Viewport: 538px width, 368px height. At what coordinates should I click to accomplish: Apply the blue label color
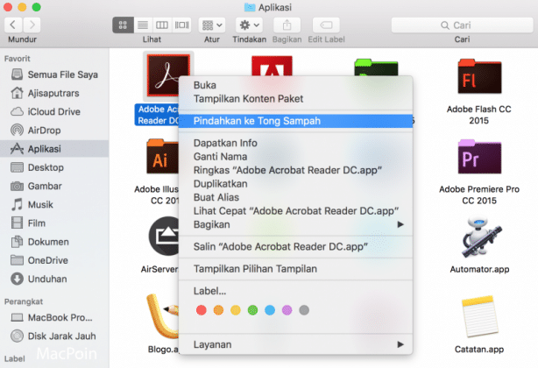(270, 310)
